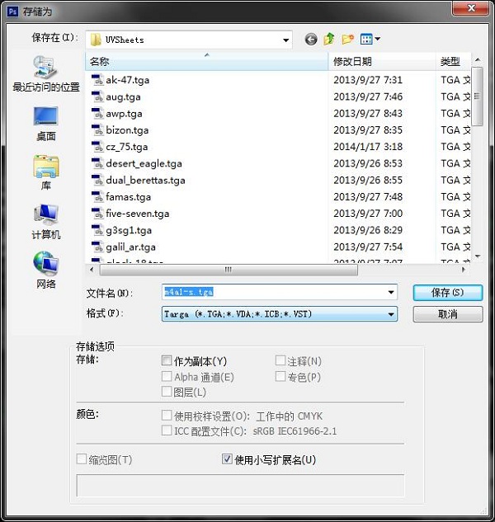The height and width of the screenshot is (522, 495).
Task: Click horizontal scrollbar left arrow
Action: 92,270
